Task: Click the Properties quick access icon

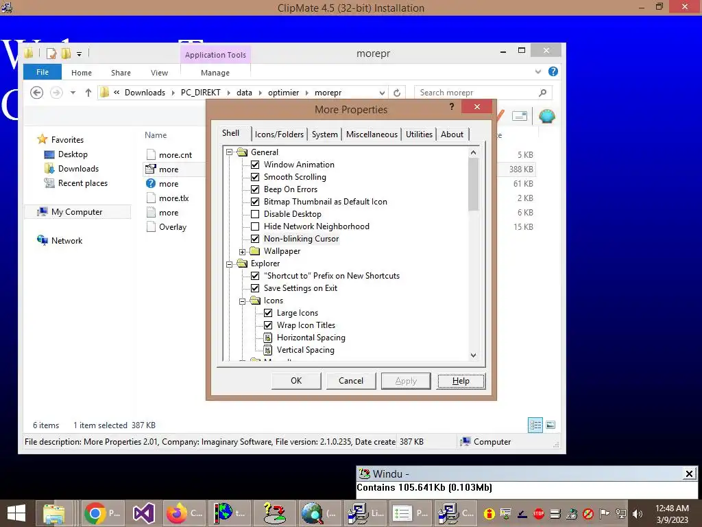Action: coord(51,54)
